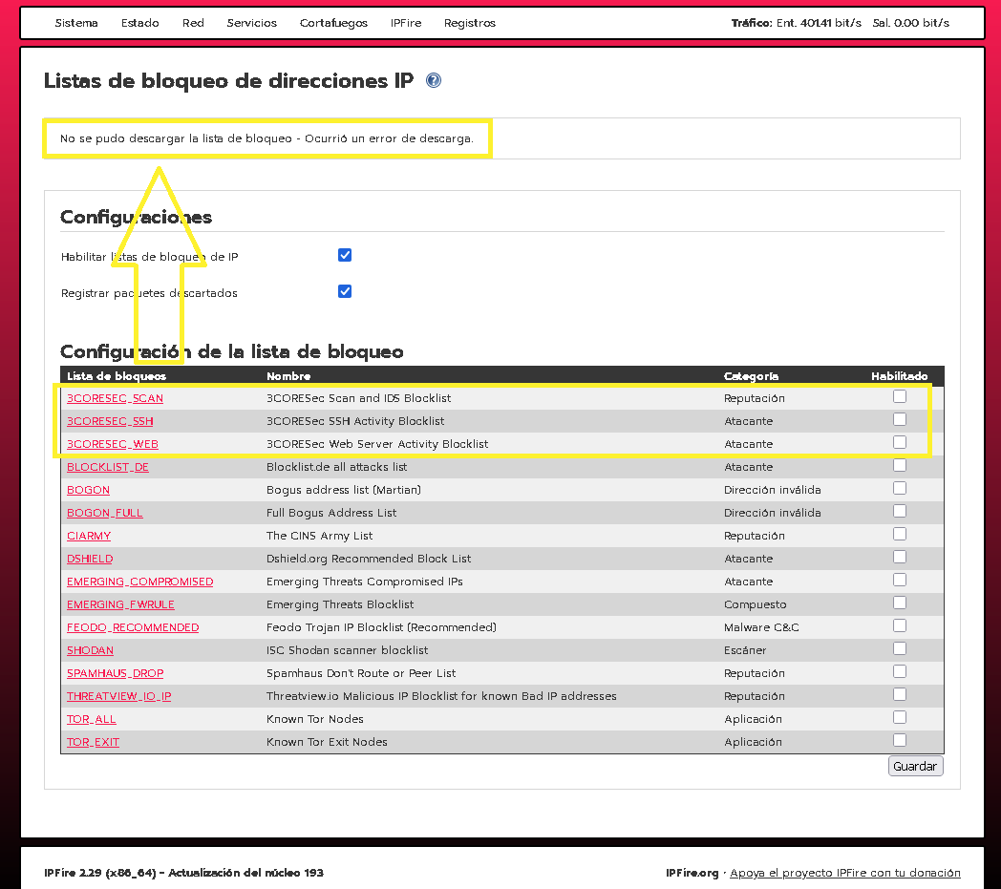Click the Tráfico rate readout in the top bar
Image resolution: width=1001 pixels, height=889 pixels.
tap(841, 23)
